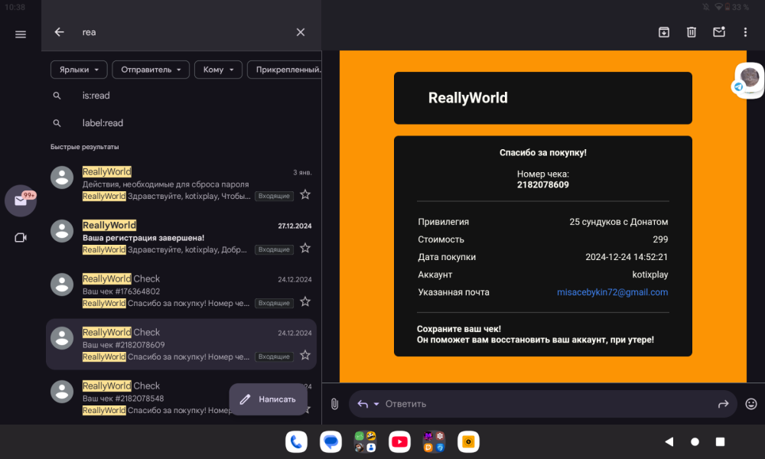
Task: Expand the Ярлыки filter dropdown
Action: pos(79,70)
